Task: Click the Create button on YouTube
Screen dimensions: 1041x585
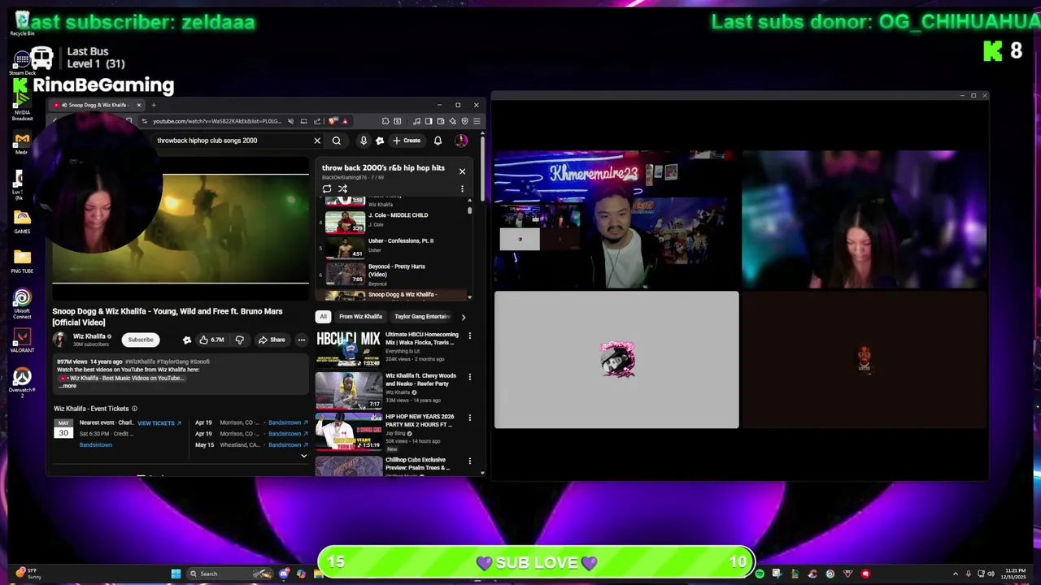Action: (x=407, y=141)
